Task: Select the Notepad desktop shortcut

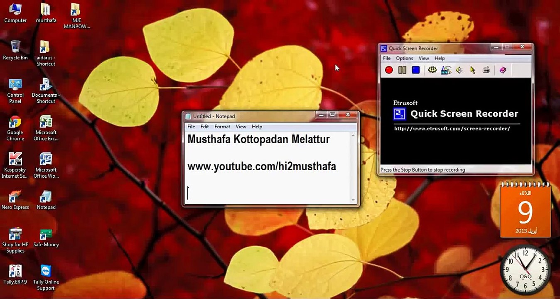Action: pyautogui.click(x=46, y=200)
